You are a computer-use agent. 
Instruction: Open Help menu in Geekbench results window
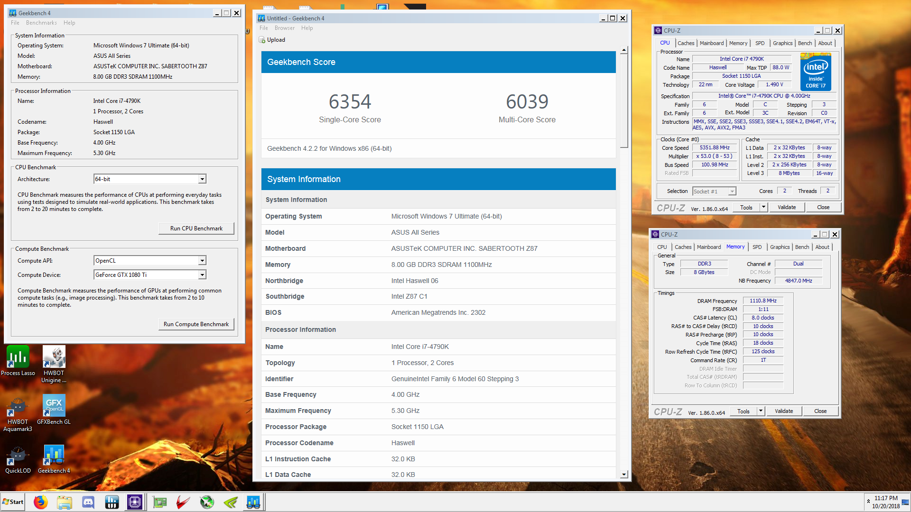pyautogui.click(x=307, y=28)
